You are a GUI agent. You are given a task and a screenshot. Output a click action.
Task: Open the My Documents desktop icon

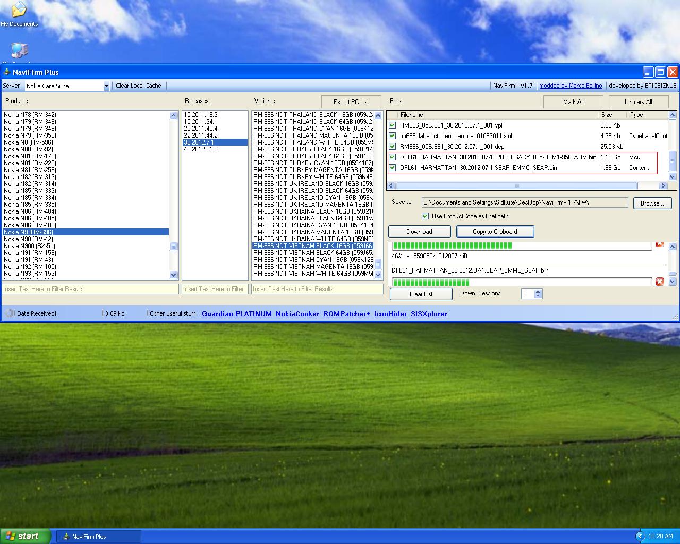pyautogui.click(x=19, y=14)
